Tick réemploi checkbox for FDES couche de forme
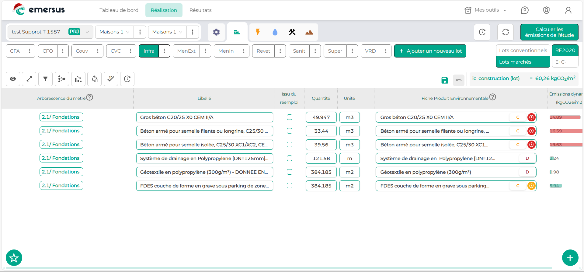 (290, 186)
